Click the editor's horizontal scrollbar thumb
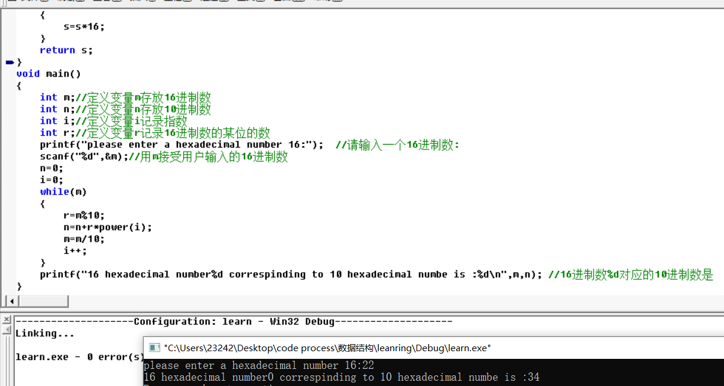724x386 pixels. pos(43,302)
